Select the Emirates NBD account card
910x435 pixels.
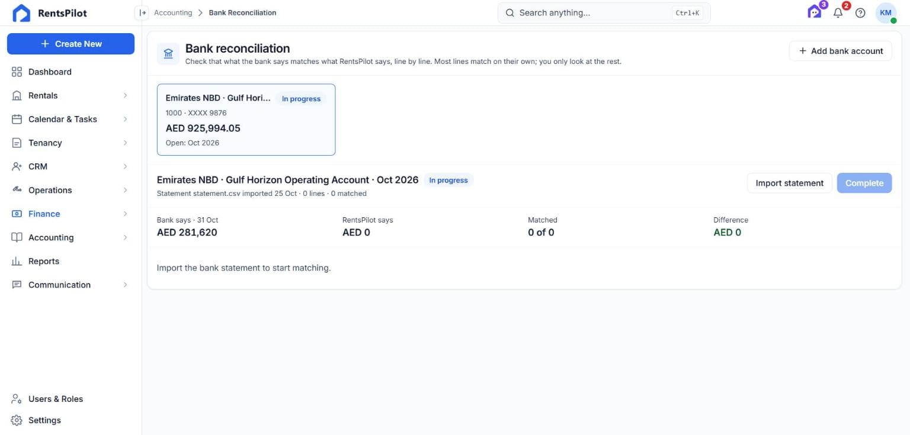coord(246,120)
